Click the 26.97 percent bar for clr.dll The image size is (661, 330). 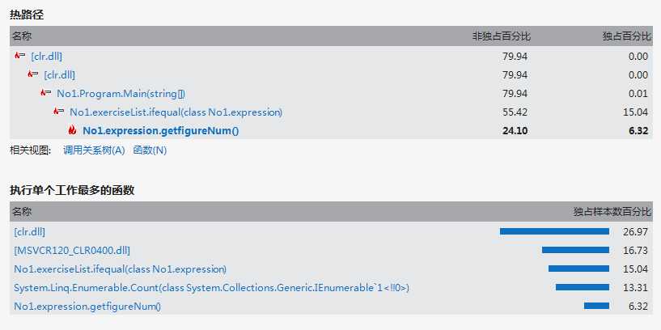pyautogui.click(x=554, y=231)
